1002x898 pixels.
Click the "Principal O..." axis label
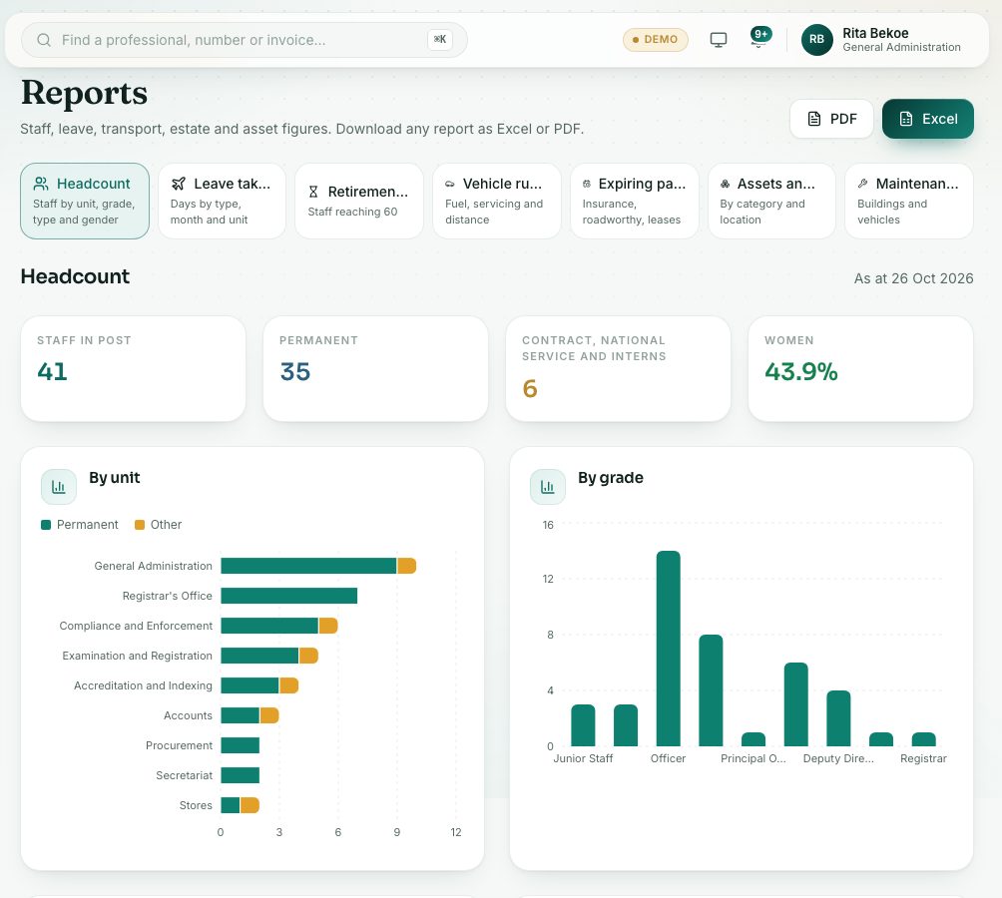pos(753,758)
